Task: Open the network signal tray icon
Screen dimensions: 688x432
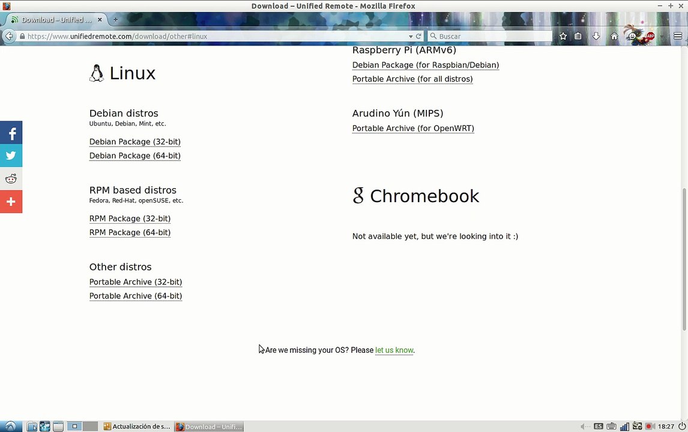Action: pos(624,426)
